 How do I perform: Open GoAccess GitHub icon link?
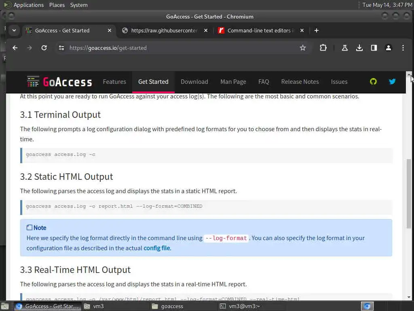(373, 81)
